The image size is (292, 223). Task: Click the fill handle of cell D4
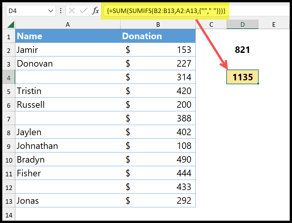[x=258, y=84]
